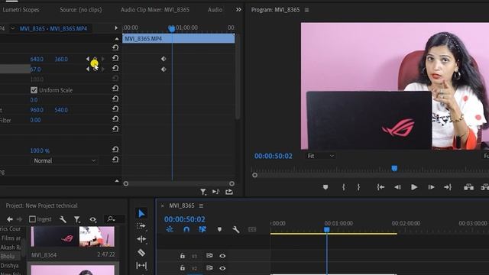Open dropdown arrow beside MVI_8365 source clip
This screenshot has height=275, width=489.
13,28
